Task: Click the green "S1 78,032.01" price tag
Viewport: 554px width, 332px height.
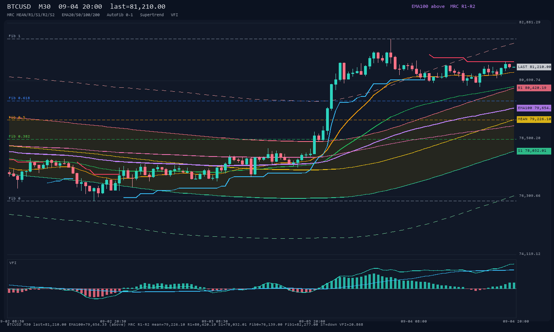Action: (534, 151)
